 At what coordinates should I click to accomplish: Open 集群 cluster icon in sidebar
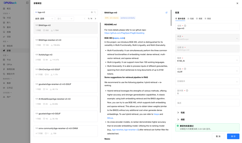[4, 83]
